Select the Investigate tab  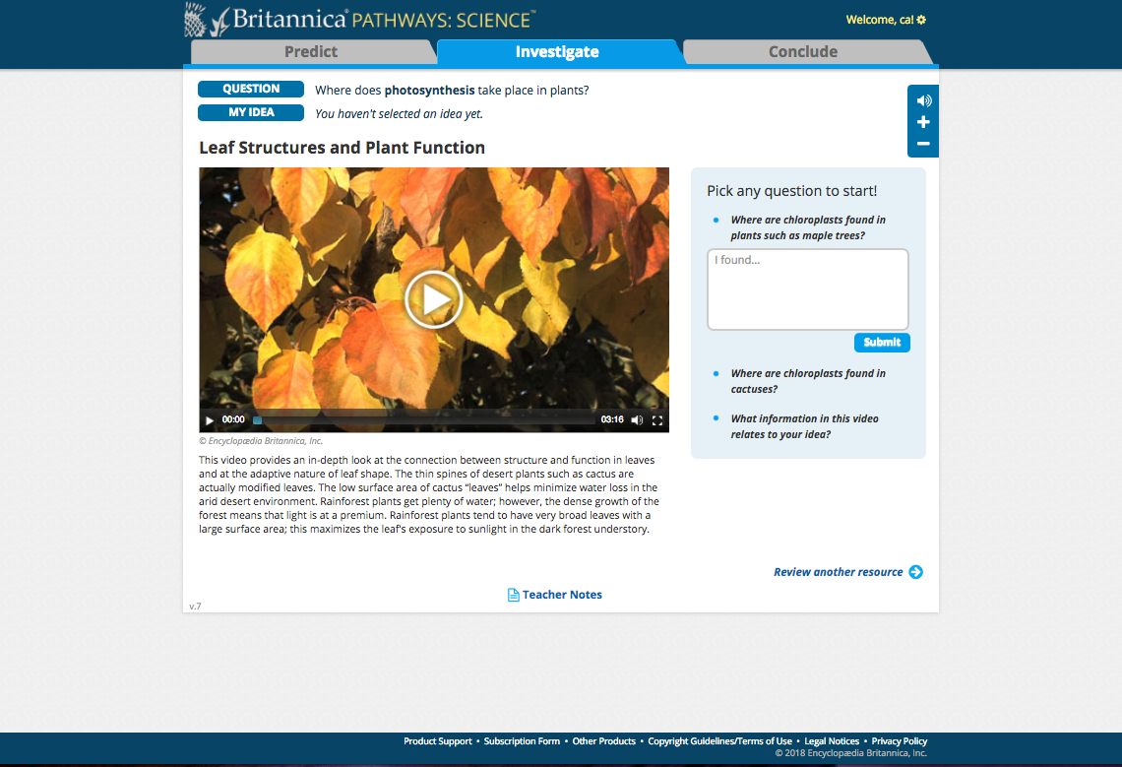[557, 52]
